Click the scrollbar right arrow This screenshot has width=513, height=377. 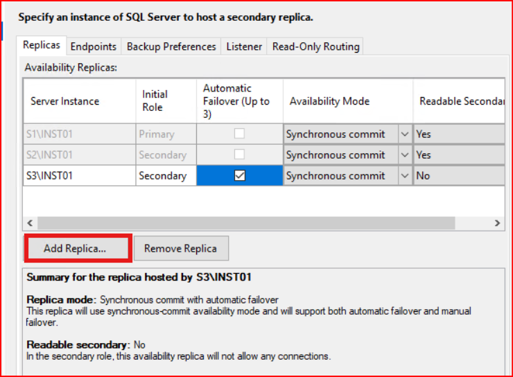(x=497, y=223)
